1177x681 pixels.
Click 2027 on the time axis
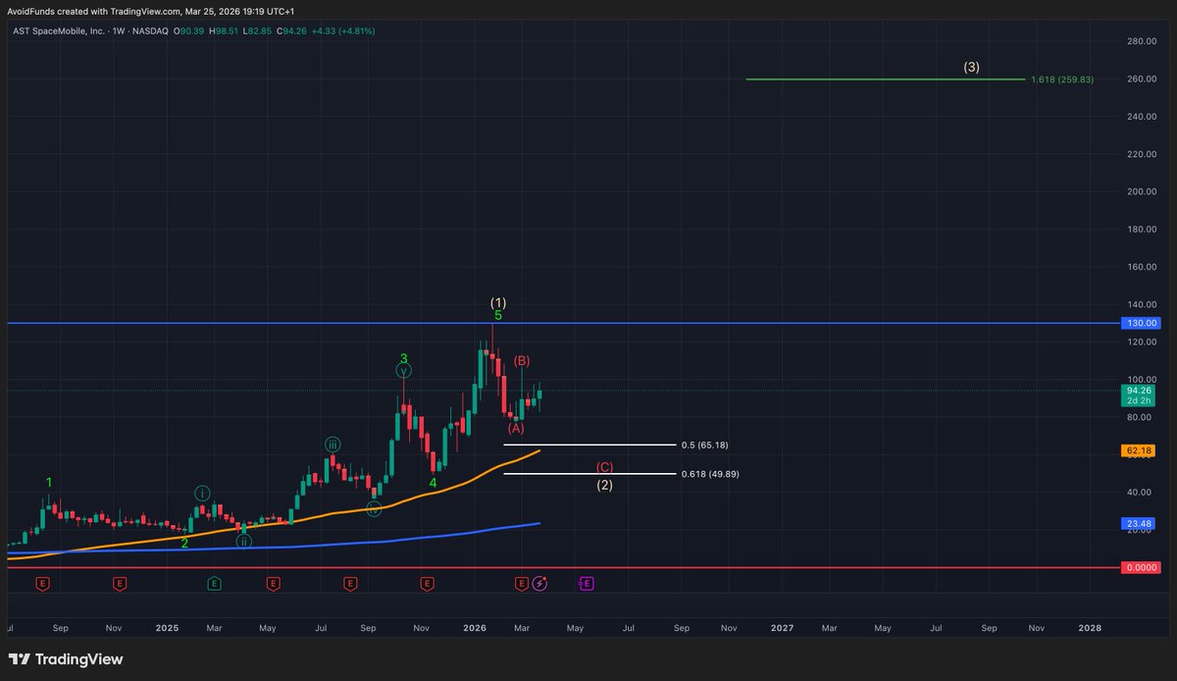click(x=782, y=627)
